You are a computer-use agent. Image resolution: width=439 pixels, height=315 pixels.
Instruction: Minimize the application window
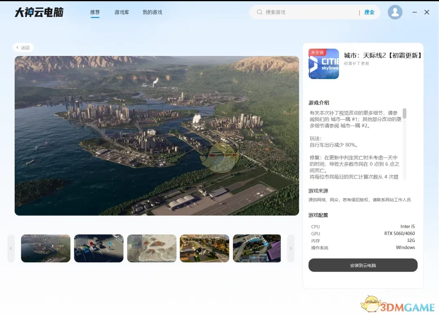tap(415, 12)
